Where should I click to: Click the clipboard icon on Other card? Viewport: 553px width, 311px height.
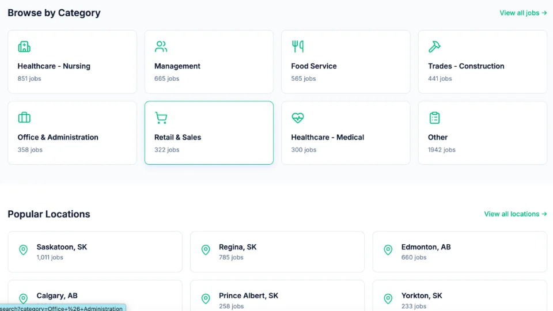coord(434,118)
